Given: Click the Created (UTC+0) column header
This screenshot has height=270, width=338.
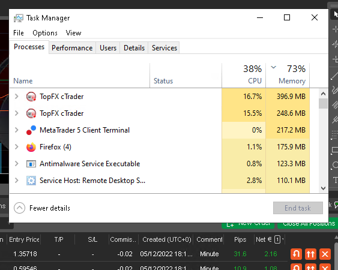Looking at the screenshot, I should [167, 239].
